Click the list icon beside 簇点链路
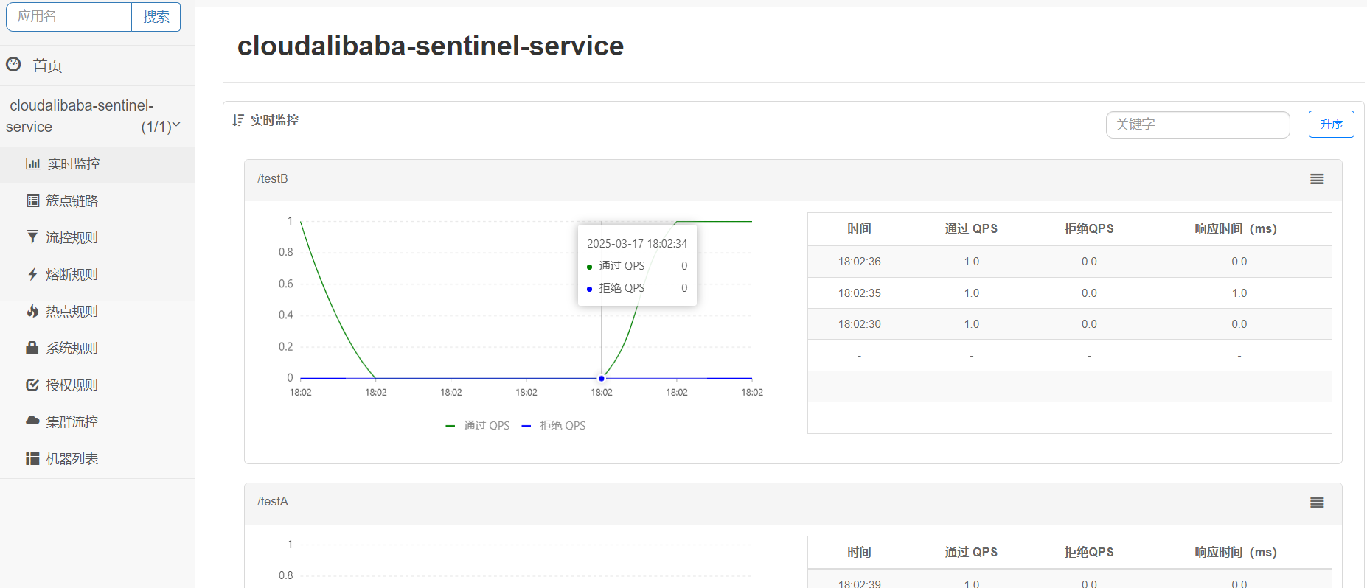This screenshot has width=1367, height=588. 32,200
